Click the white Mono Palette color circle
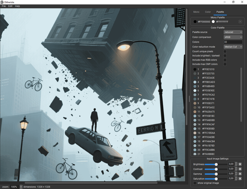Screen dimensions: 247x189 pos(213,22)
